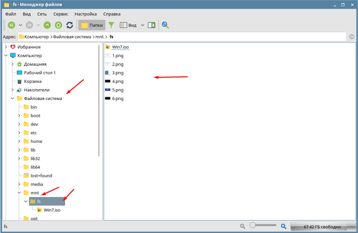Click zoom in magnifier in status bar
The height and width of the screenshot is (233, 358).
click(x=284, y=226)
